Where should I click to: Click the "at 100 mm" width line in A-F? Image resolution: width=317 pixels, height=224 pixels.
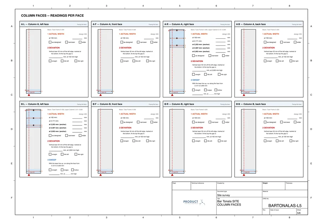click(x=149, y=38)
